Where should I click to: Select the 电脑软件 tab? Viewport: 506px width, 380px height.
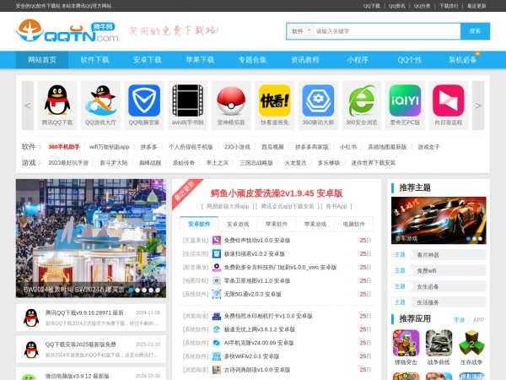click(354, 224)
